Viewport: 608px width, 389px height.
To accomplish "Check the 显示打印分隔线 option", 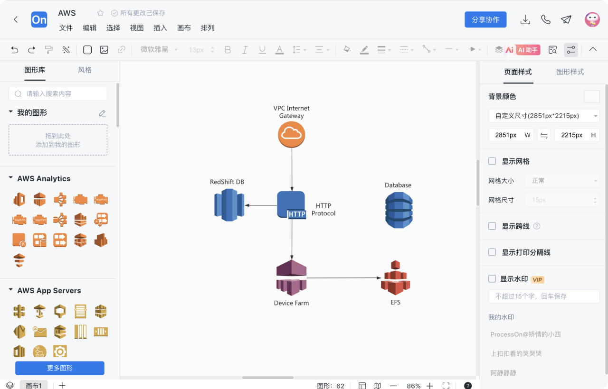I will (x=492, y=252).
